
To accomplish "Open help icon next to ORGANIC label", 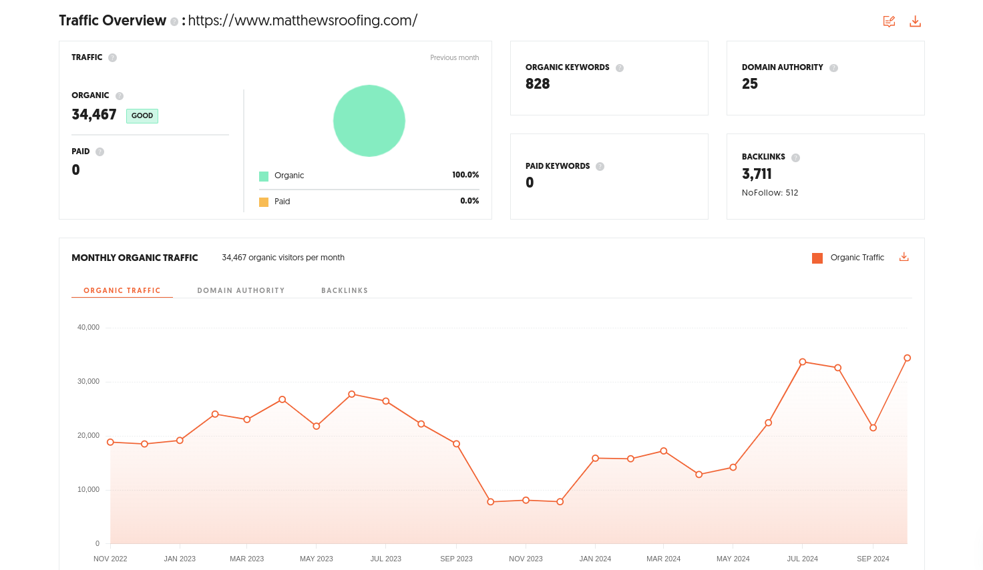I will [120, 96].
